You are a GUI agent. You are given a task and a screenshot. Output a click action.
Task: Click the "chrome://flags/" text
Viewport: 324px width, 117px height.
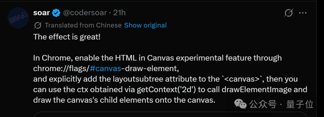point(61,69)
